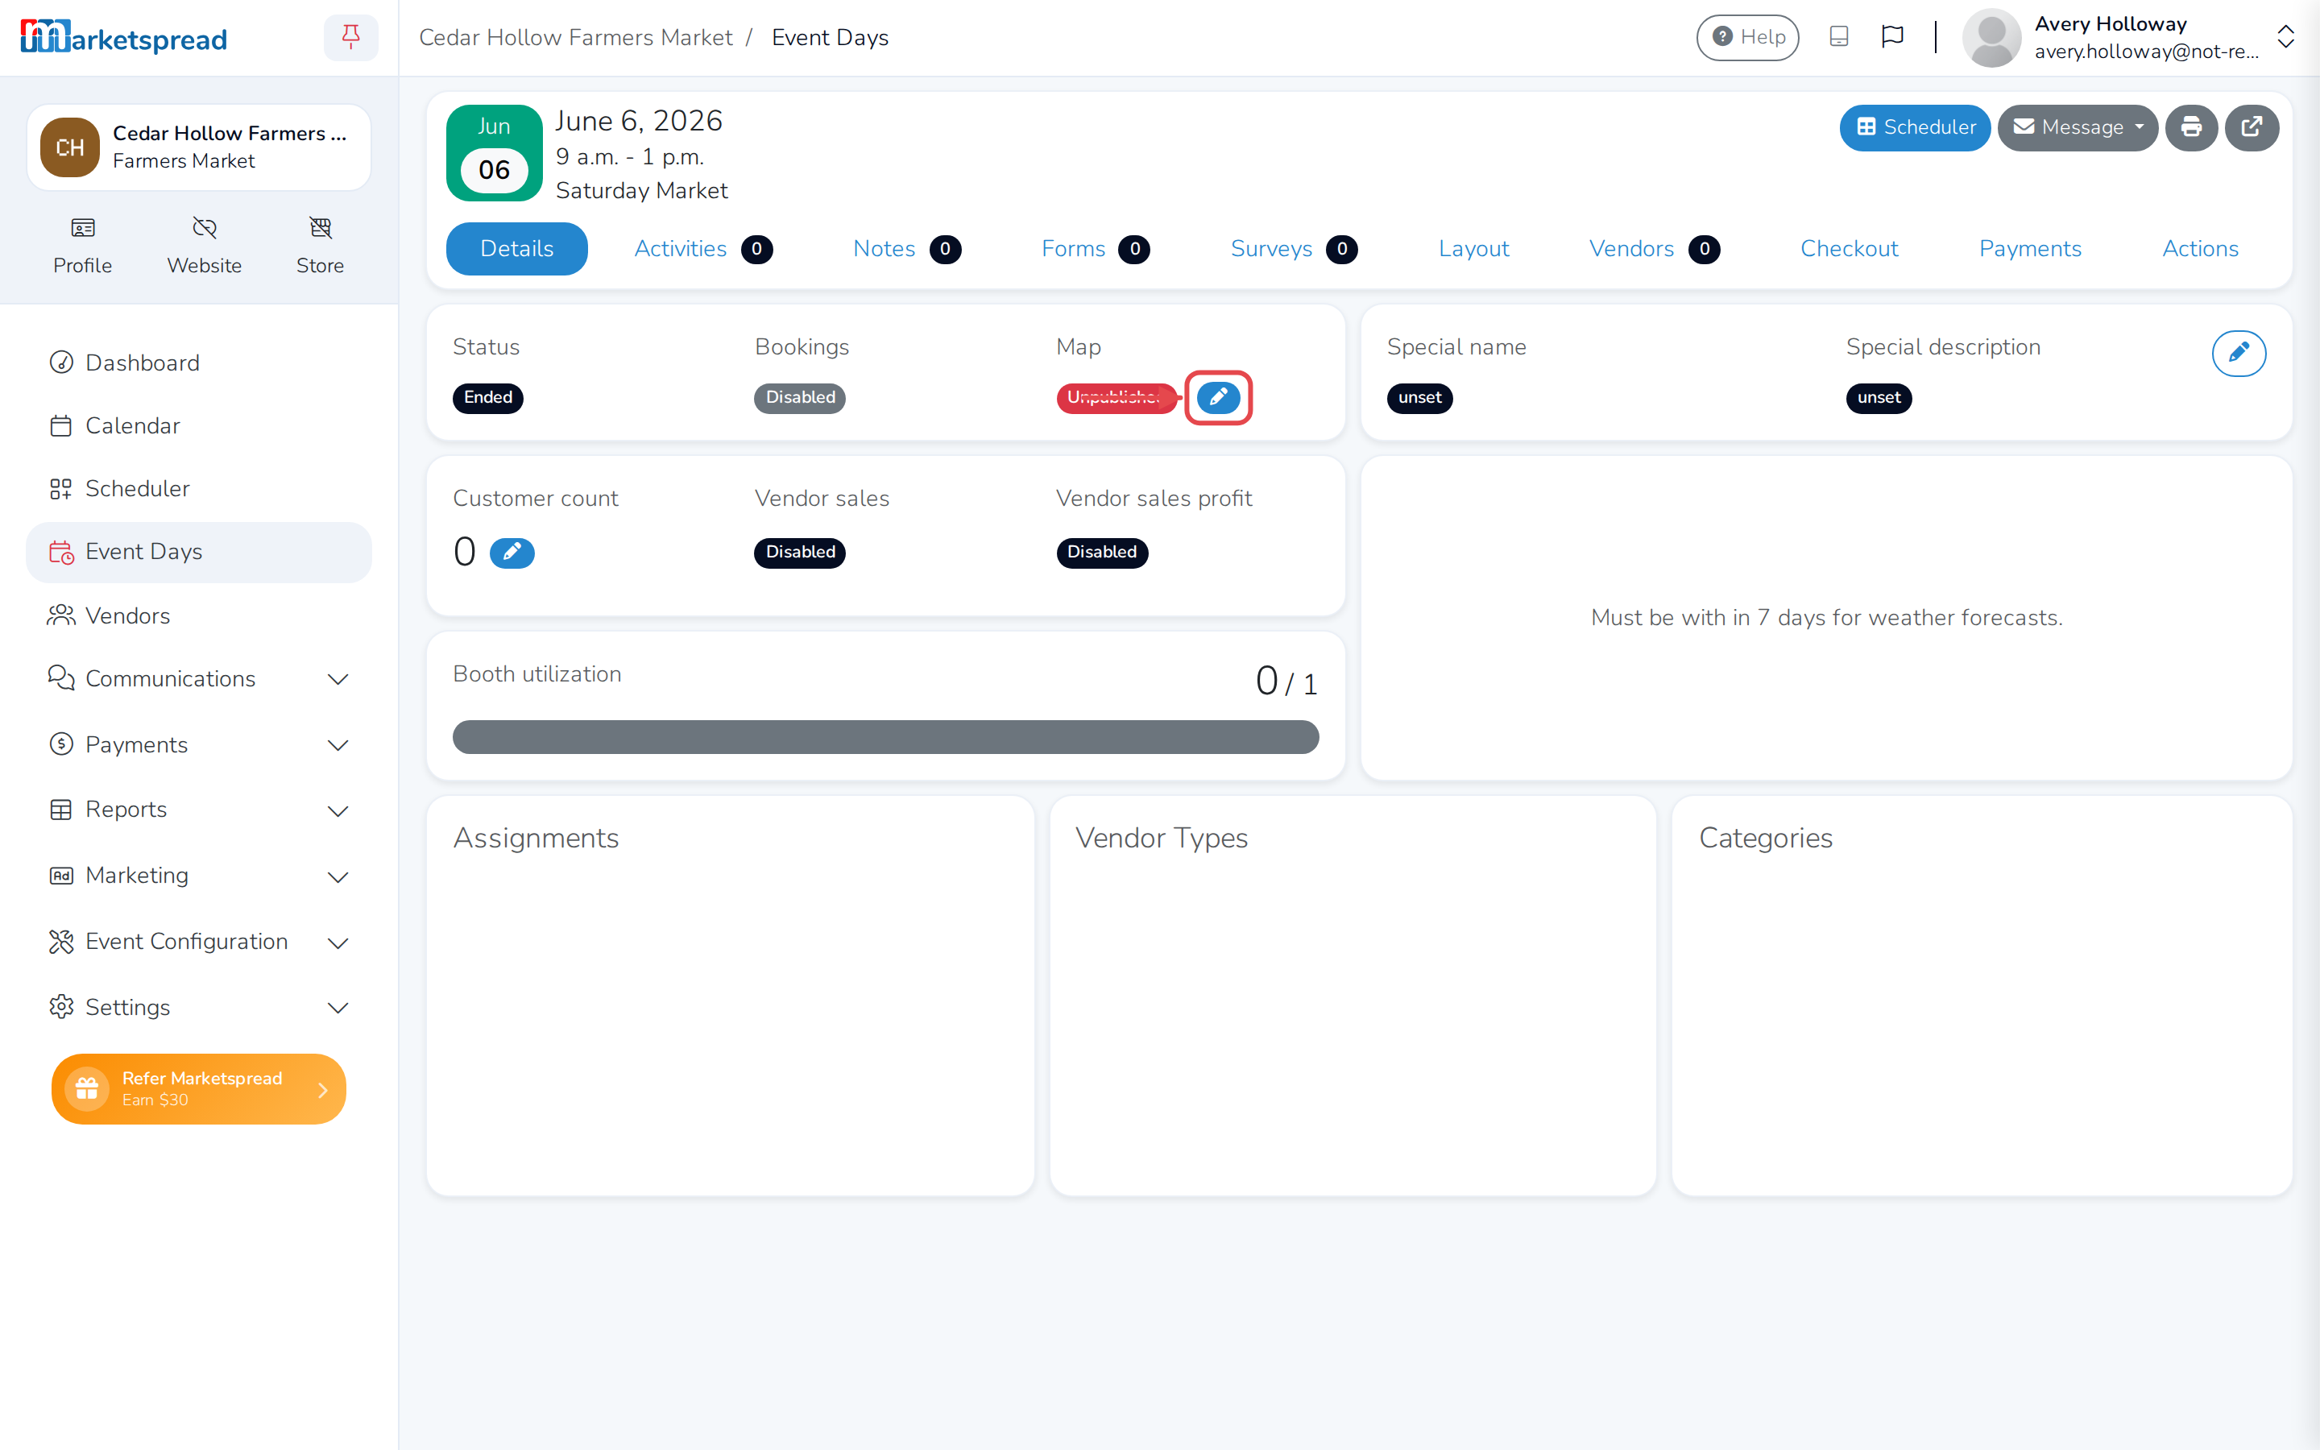This screenshot has height=1450, width=2320.
Task: Click the Help button
Action: coord(1748,37)
